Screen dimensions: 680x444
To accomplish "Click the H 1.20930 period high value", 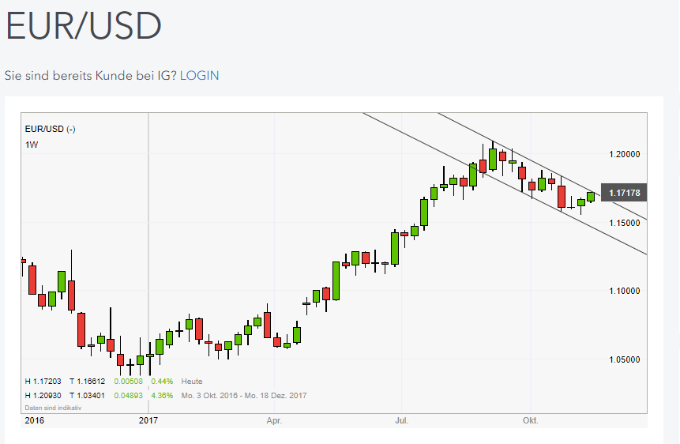I will pyautogui.click(x=43, y=395).
